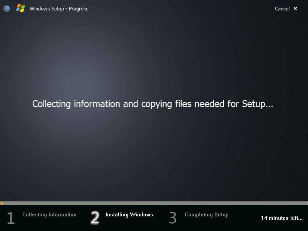The image size is (308, 231).
Task: Click the gray unfilled progress bar track
Action: [154, 203]
